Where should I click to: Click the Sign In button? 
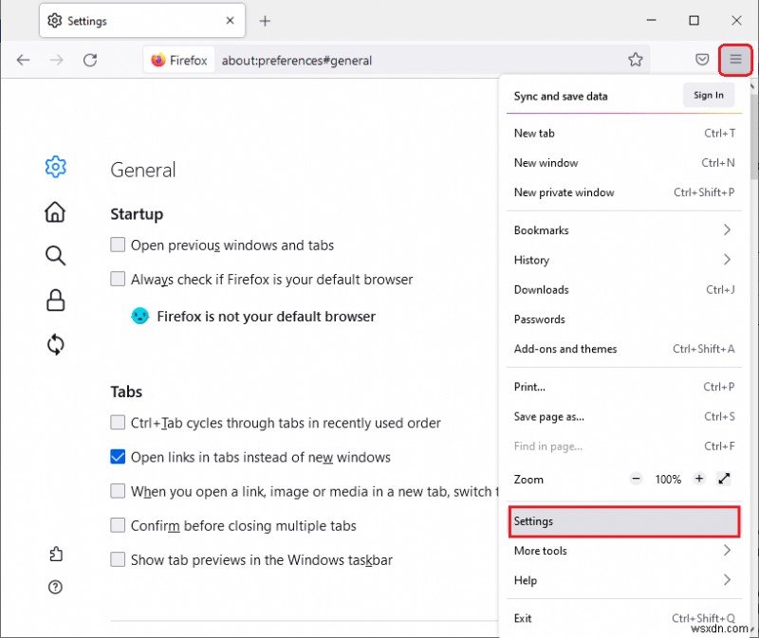[x=708, y=95]
